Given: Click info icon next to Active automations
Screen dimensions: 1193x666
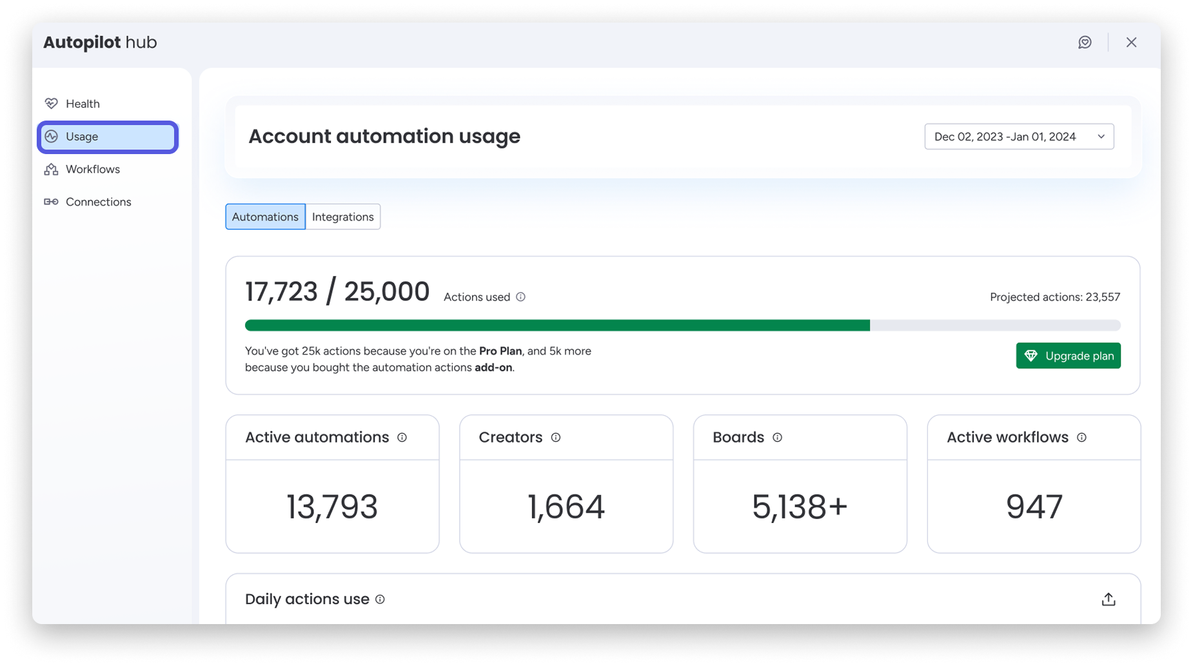Looking at the screenshot, I should 402,438.
